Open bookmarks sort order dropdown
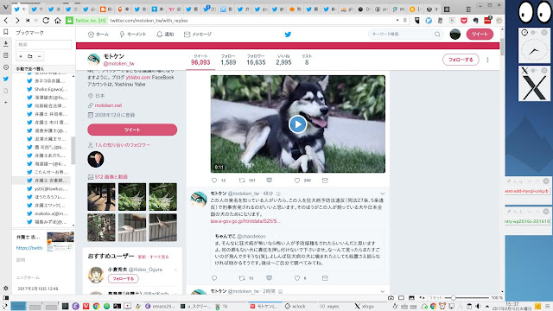Viewport: 553px width, 311px height. pyautogui.click(x=43, y=69)
